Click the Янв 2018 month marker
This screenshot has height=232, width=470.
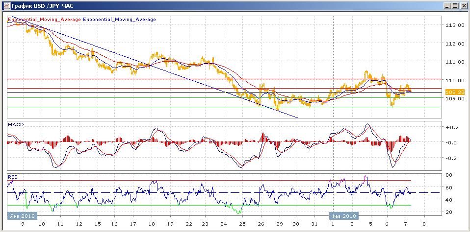click(22, 216)
